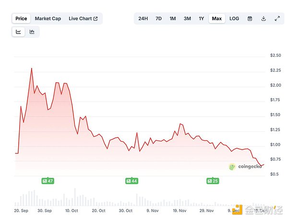Image resolution: width=288 pixels, height=220 pixels.
Task: Select the 24H time range
Action: pos(143,19)
